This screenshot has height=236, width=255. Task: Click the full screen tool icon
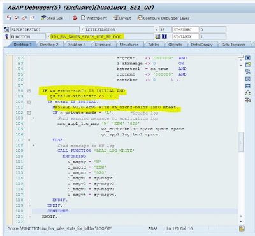point(248,79)
